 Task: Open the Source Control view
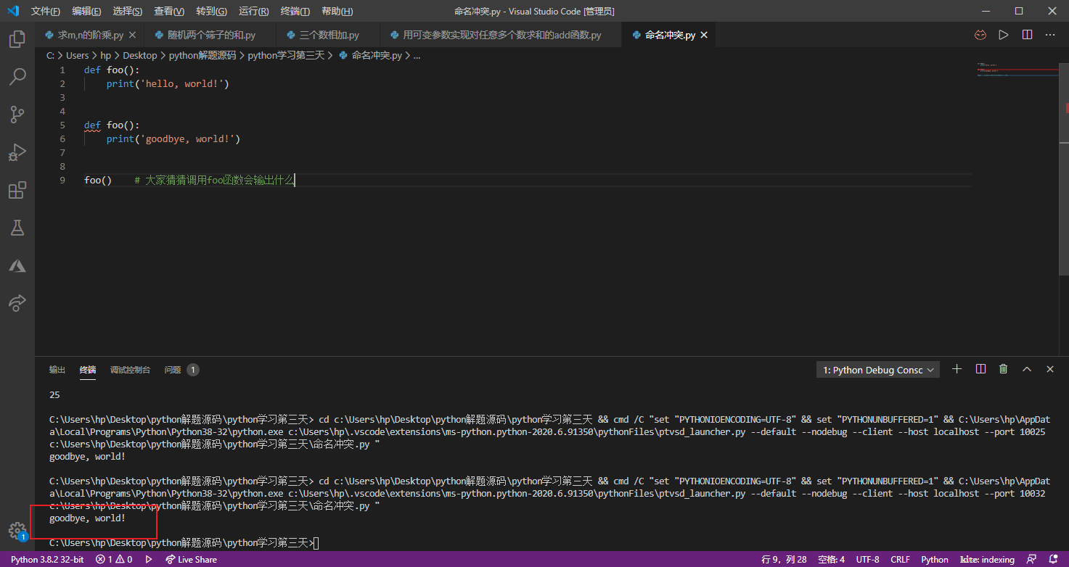(17, 114)
